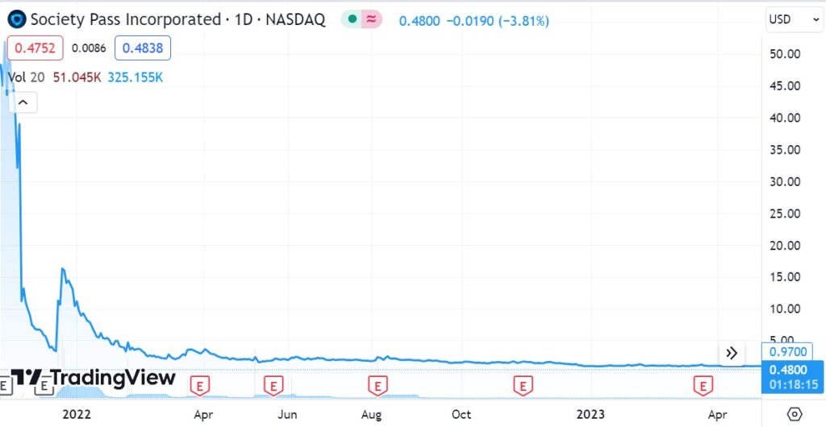Click the earnings E marker near April 2022

click(200, 386)
